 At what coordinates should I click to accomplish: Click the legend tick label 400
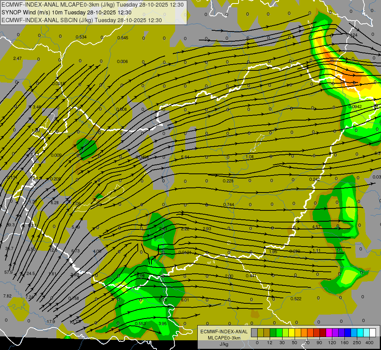pyautogui.click(x=369, y=343)
